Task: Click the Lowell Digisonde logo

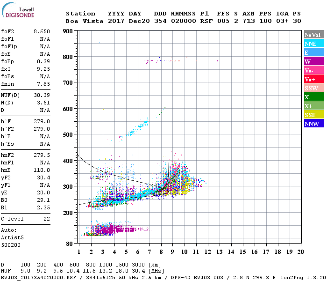Action: pos(18,10)
